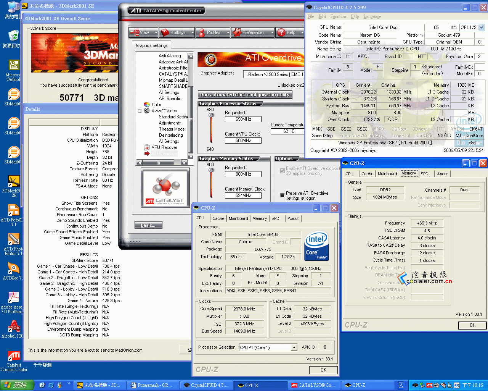Launch the 3DMark2001 SE desktop shortcut
The width and height of the screenshot is (488, 391).
(14, 181)
